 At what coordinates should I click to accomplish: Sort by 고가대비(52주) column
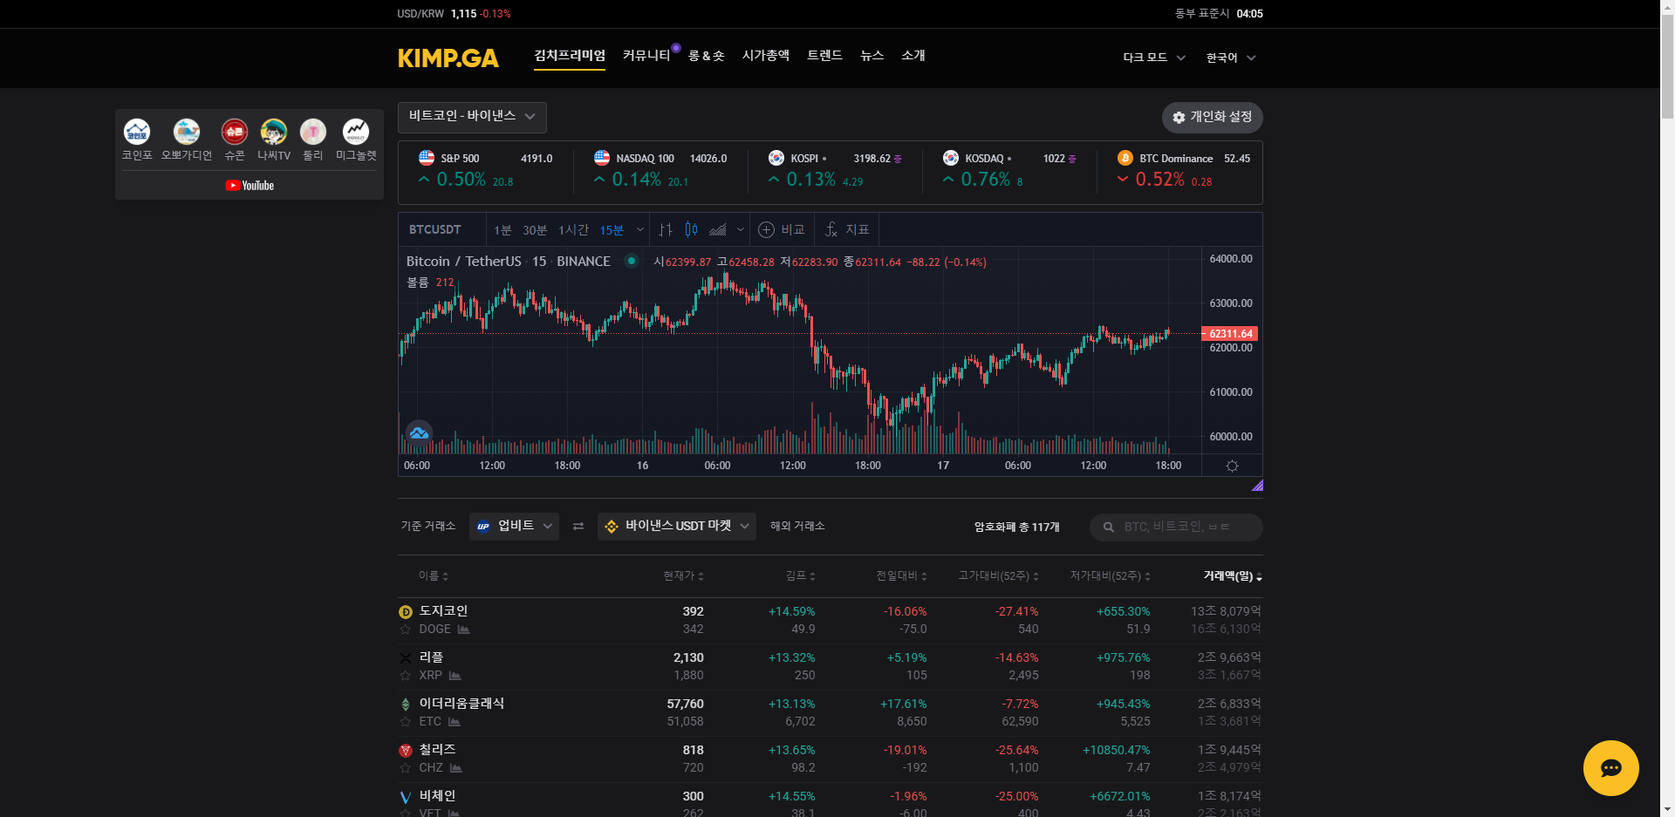(x=998, y=575)
